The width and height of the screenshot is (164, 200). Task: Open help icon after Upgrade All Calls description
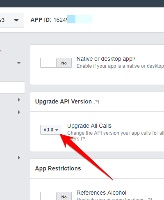[x=84, y=139]
